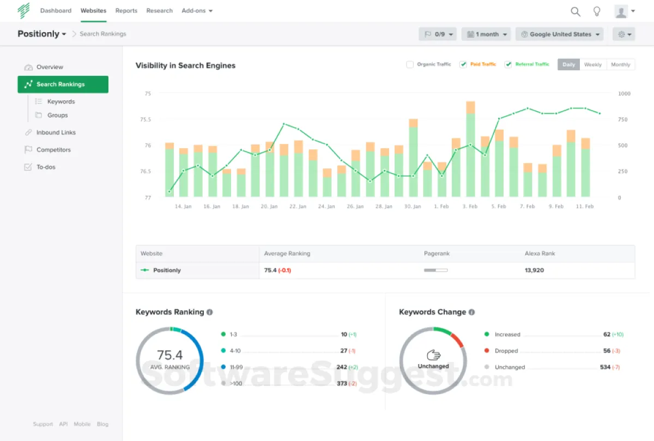This screenshot has height=441, width=654.
Task: Open the settings gear dropdown
Action: click(x=624, y=34)
